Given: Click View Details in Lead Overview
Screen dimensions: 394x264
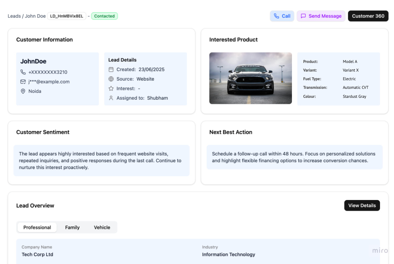Looking at the screenshot, I should coord(362,205).
